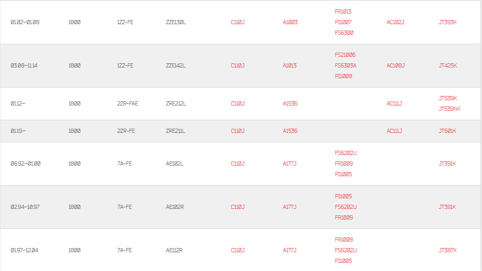Click A1536 in the ZRE212L row
The image size is (482, 271).
tap(290, 103)
